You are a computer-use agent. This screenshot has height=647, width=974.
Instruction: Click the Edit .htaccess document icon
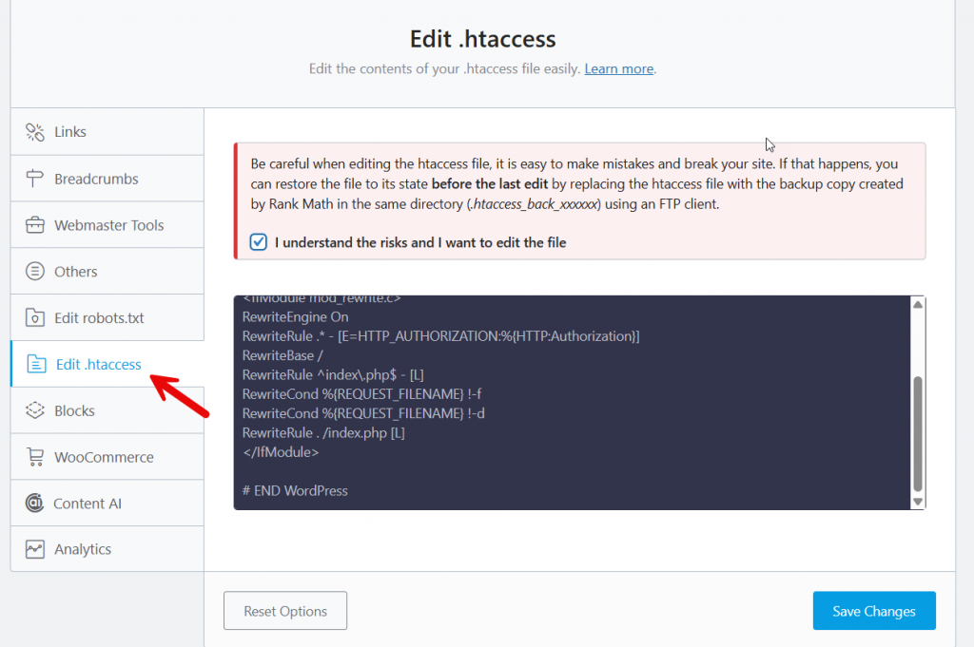click(36, 364)
